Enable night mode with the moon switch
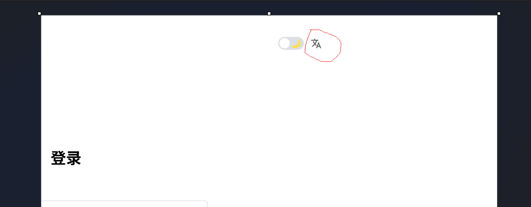 (291, 43)
